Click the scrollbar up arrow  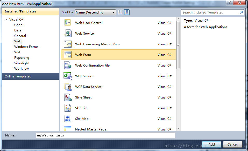click(178, 19)
